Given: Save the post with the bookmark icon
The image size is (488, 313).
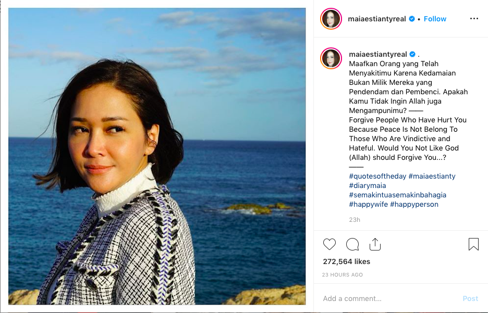Looking at the screenshot, I should 473,244.
